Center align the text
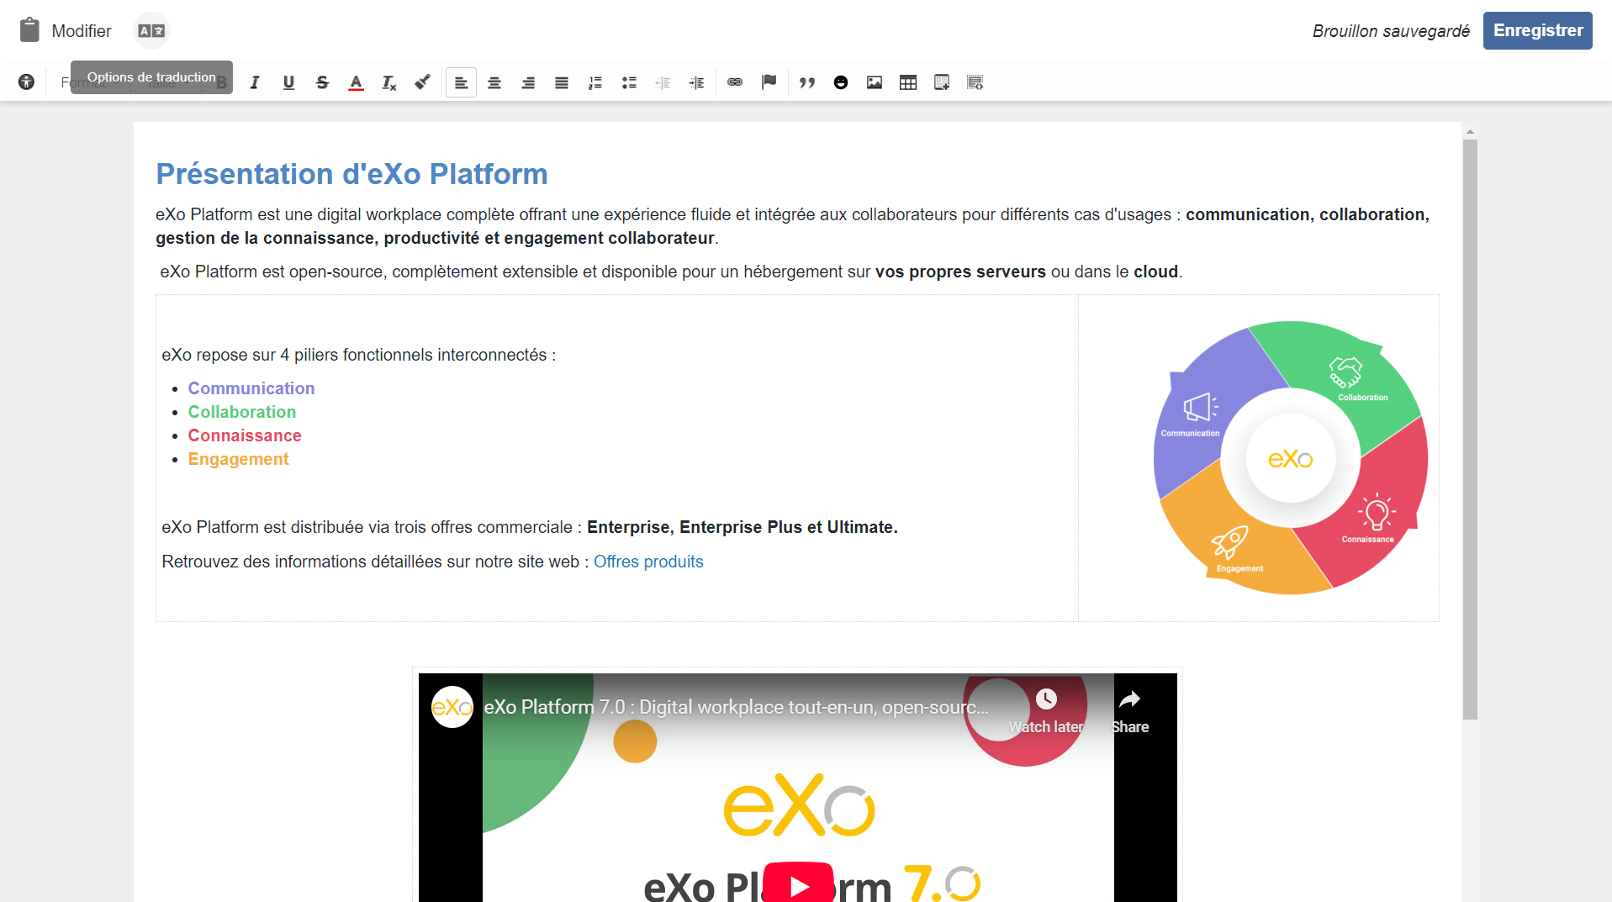Screen dimensions: 1612x902 494,82
